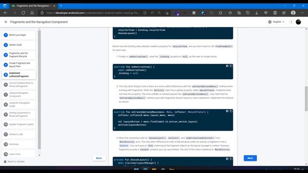View site info via the lock icon
The image size is (308, 173).
tap(42, 13)
